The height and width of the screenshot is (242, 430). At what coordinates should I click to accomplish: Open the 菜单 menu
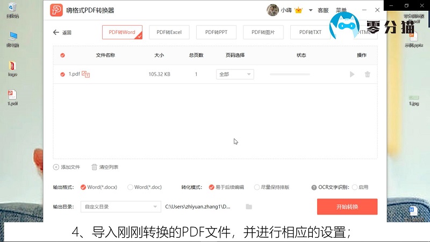[x=341, y=10]
